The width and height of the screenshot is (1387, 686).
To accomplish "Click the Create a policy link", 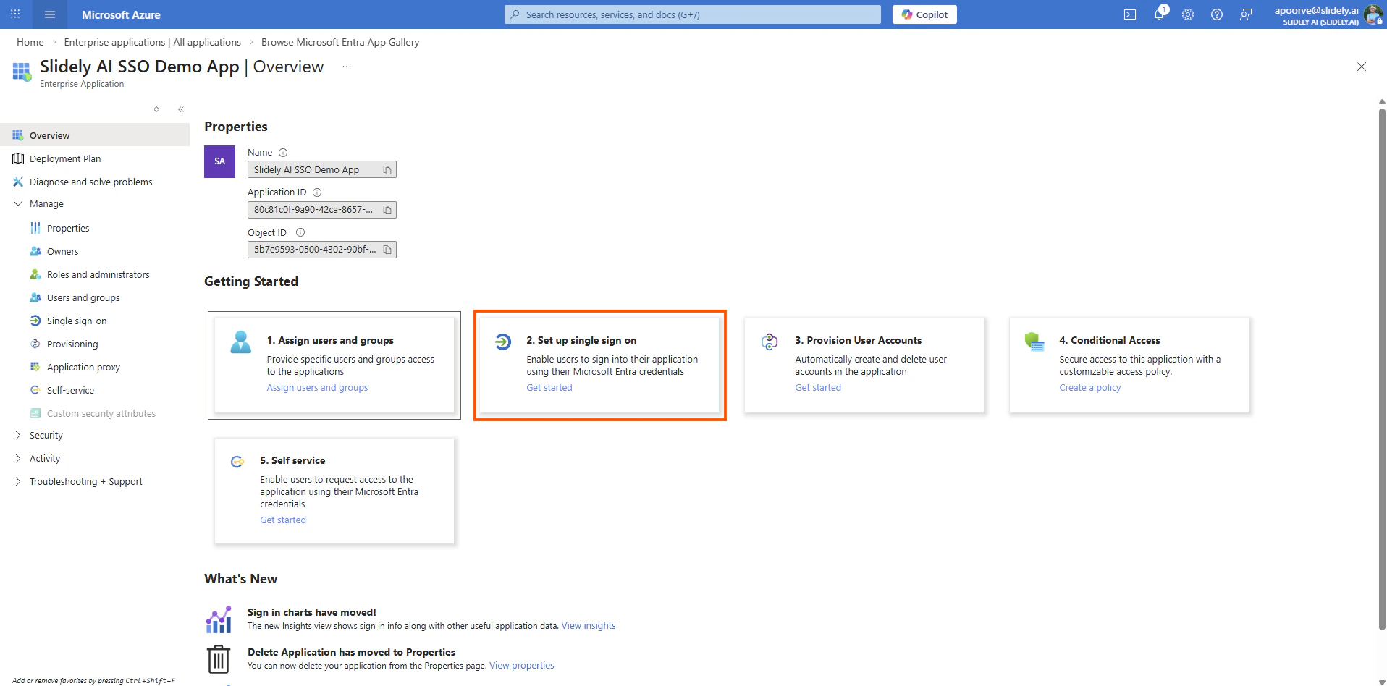I will click(x=1089, y=388).
